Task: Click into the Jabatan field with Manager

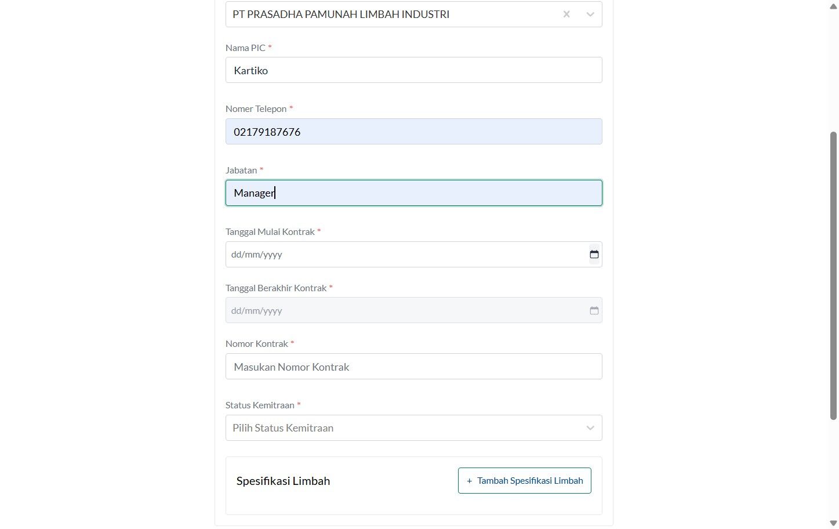Action: 413,193
